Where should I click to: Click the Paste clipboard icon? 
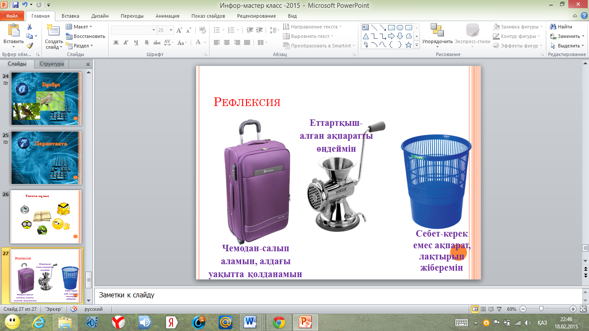(x=13, y=30)
